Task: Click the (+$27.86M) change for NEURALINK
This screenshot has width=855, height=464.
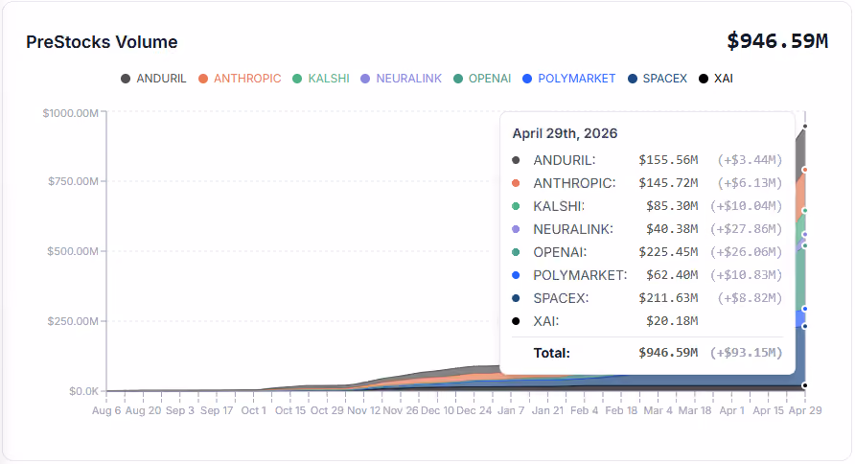Action: tap(747, 229)
